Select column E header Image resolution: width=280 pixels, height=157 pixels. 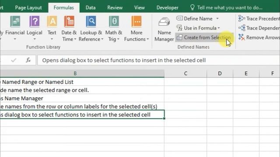pyautogui.click(x=246, y=73)
